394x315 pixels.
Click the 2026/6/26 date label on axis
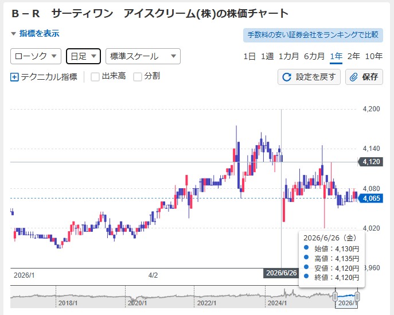click(282, 273)
